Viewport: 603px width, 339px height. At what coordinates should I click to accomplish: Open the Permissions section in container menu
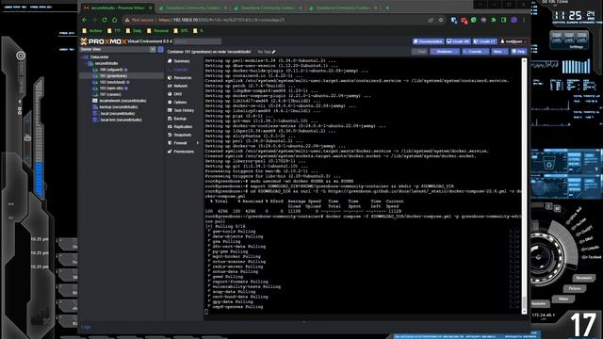[184, 152]
